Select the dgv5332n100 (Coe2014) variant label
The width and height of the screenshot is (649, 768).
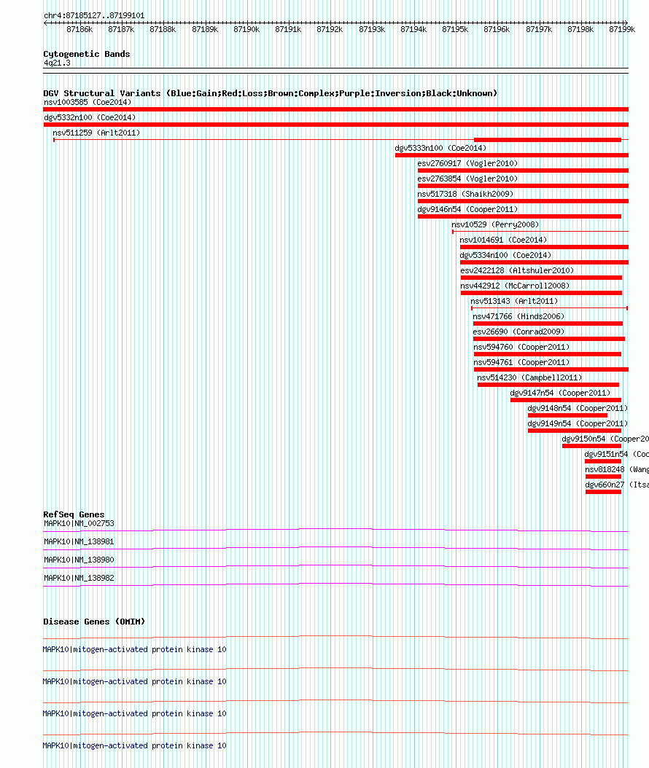coord(90,117)
